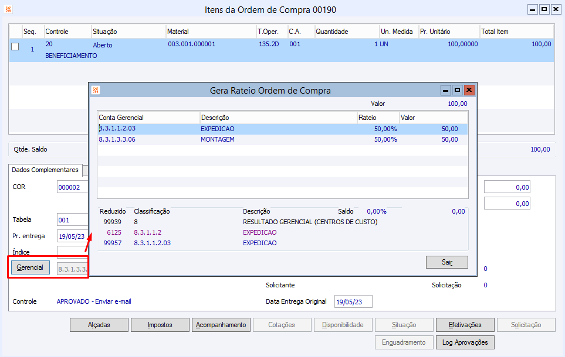
Task: Toggle checkbox for item sequence 1
Action: [15, 47]
